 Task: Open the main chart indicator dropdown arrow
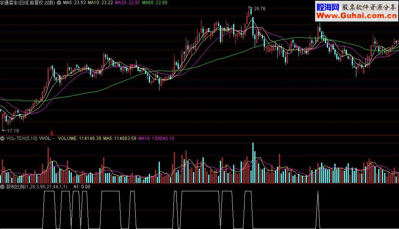pos(59,3)
